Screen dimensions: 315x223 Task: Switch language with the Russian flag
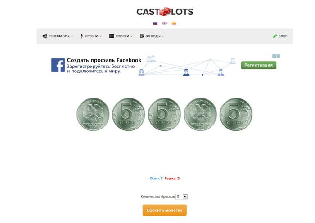pos(155,23)
